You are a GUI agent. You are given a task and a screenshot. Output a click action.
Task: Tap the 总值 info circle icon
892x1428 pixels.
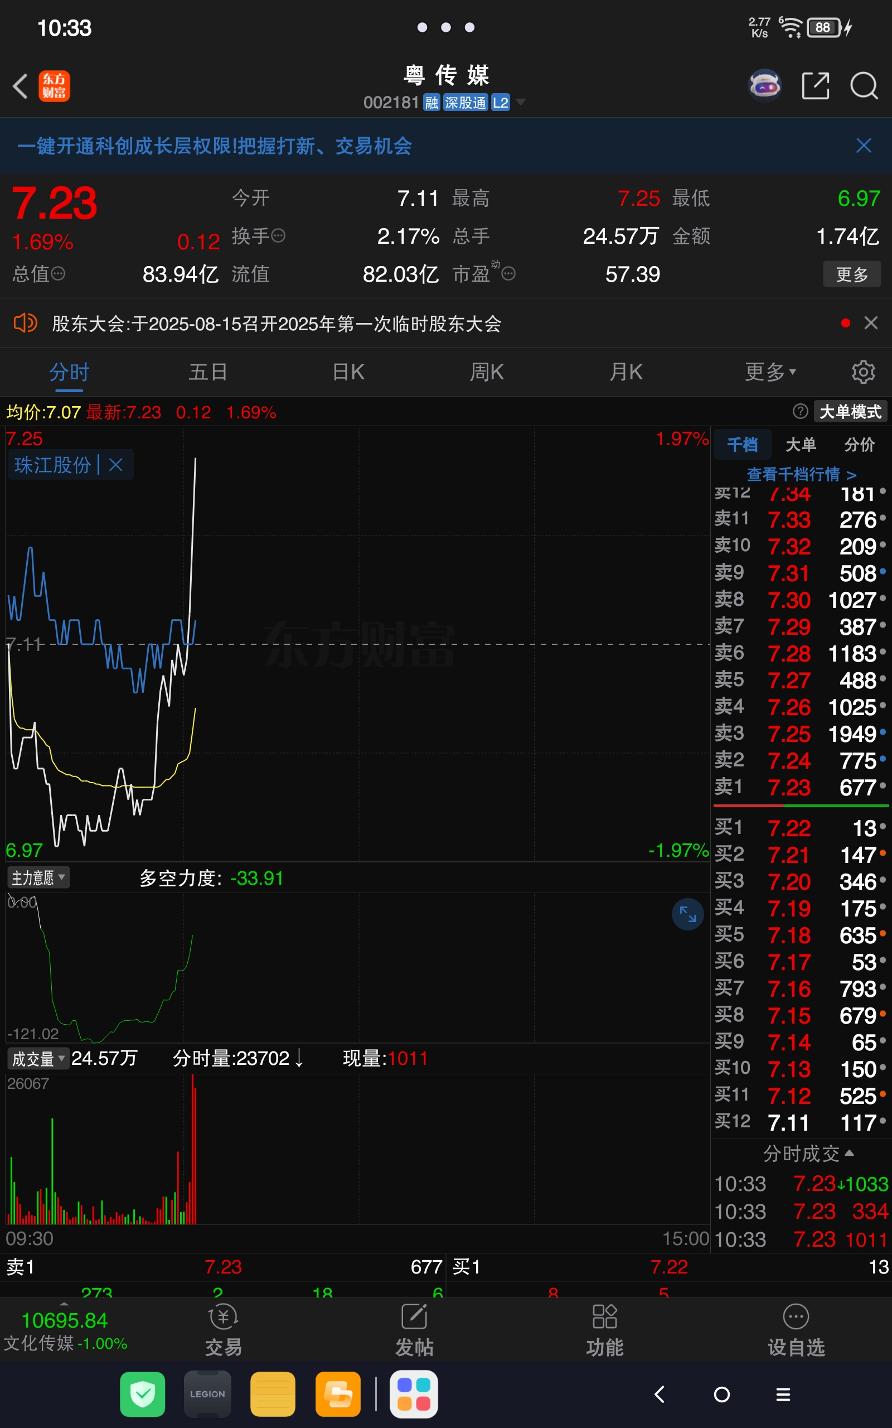tap(58, 274)
